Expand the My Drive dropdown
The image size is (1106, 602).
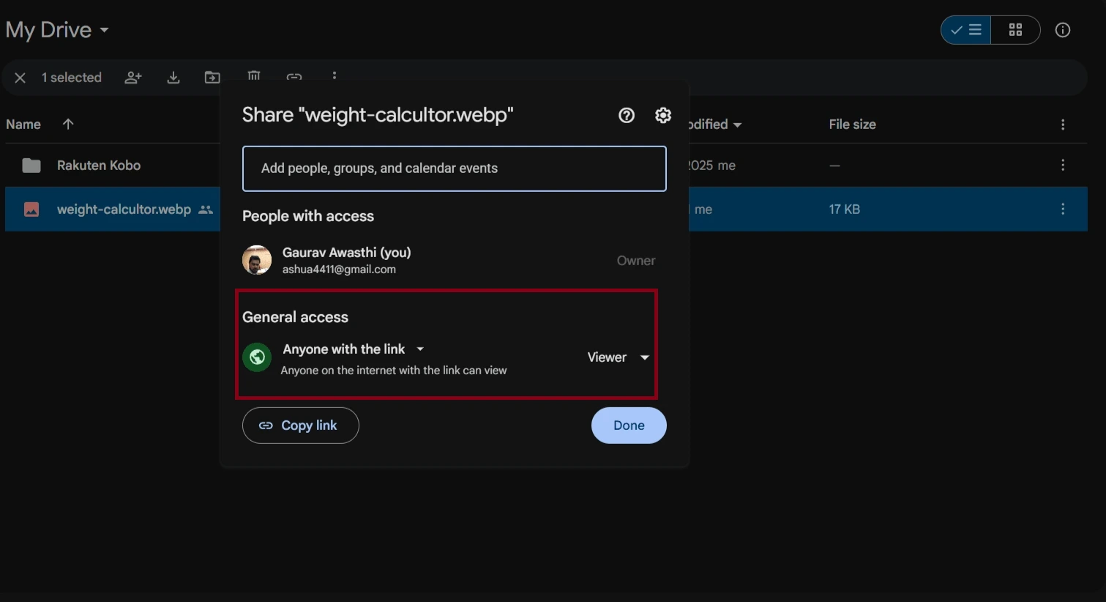click(x=103, y=30)
